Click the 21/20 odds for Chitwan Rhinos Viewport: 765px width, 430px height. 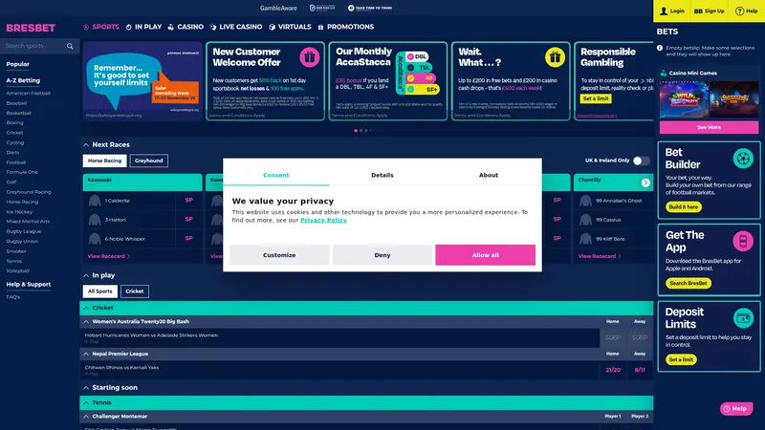[613, 370]
